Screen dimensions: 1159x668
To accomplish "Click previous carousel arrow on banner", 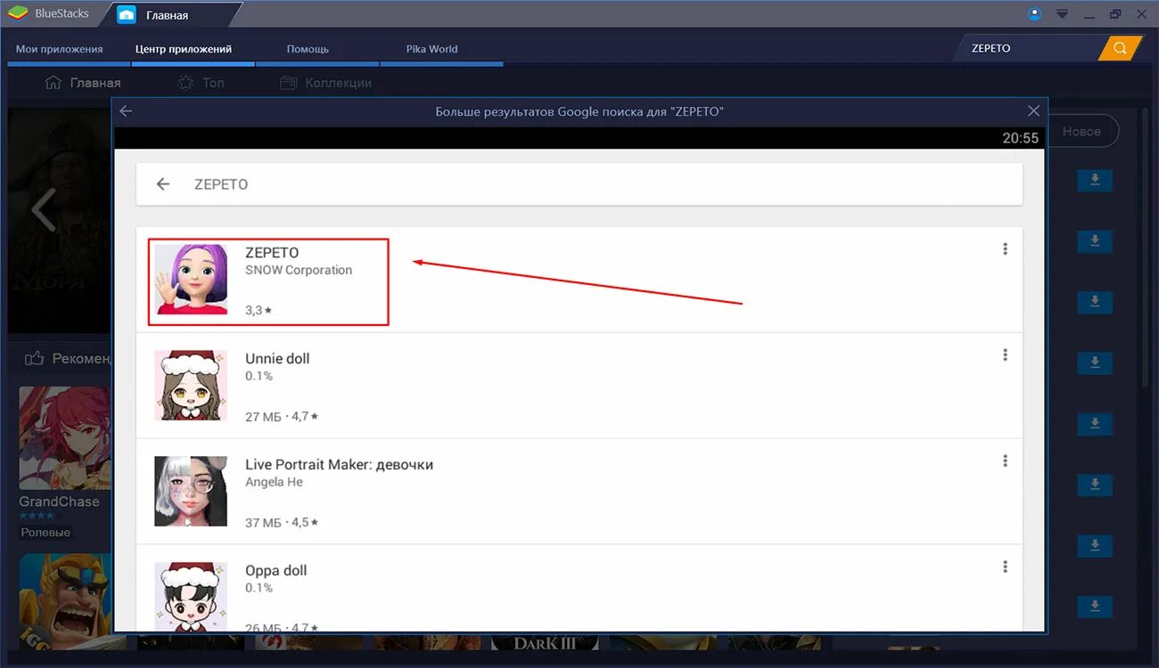I will [43, 209].
